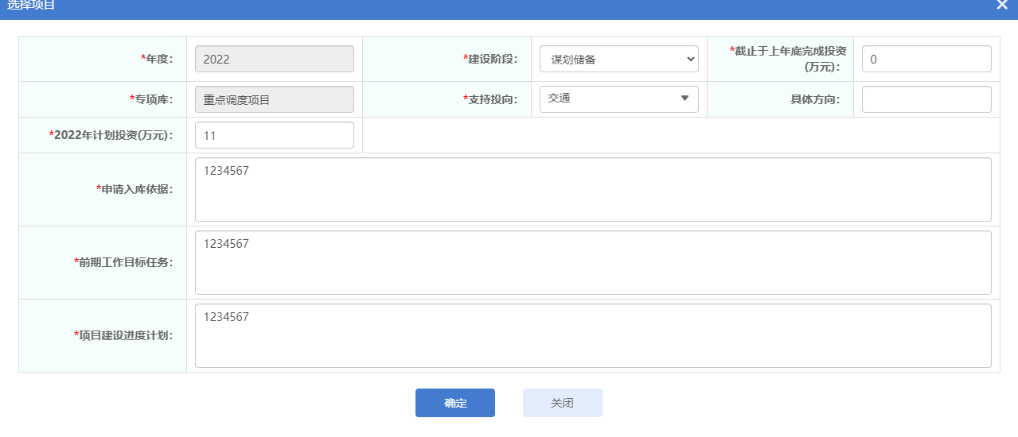Click the 选择项目 dialog title
Viewport: 1018px width, 437px height.
coord(32,5)
